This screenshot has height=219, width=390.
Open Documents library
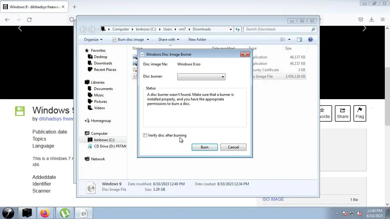click(x=103, y=89)
